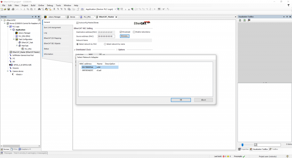Toggle the Autoconfig Master/Slaves checkbox
The width and height of the screenshot is (292, 158).
click(78, 23)
